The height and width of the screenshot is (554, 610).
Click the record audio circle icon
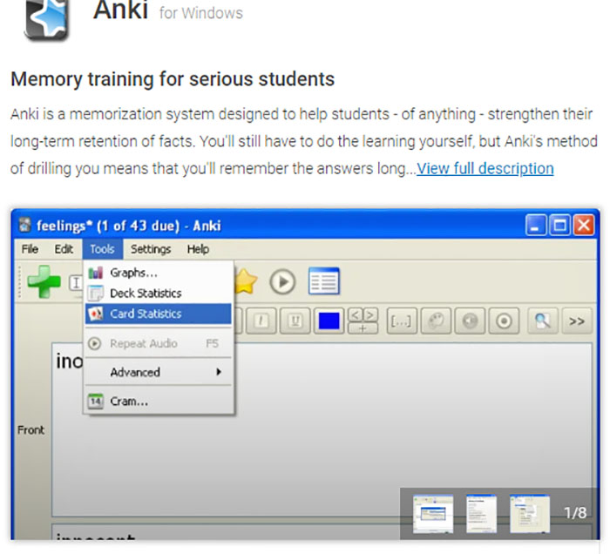504,321
